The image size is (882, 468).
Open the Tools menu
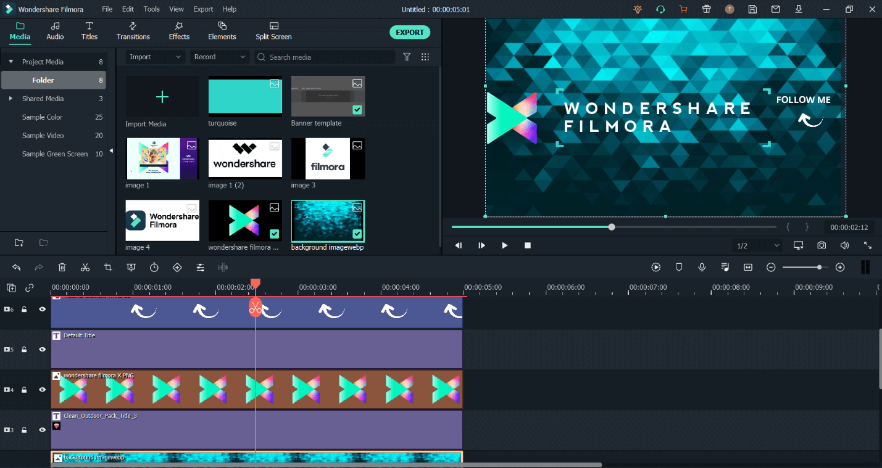click(152, 9)
